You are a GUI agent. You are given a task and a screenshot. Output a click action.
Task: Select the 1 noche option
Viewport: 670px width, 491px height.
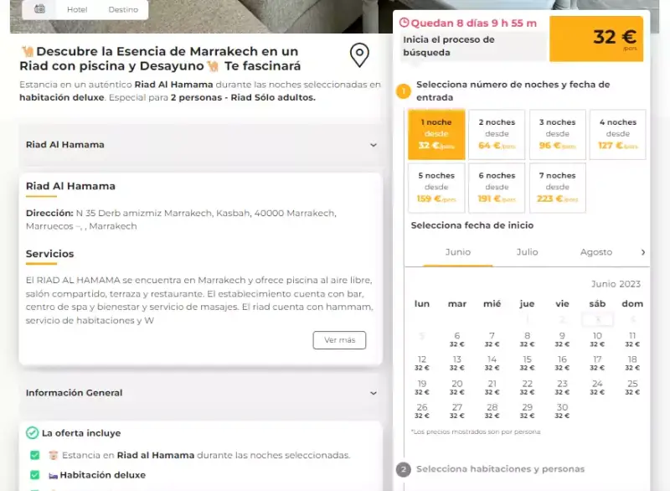point(436,135)
